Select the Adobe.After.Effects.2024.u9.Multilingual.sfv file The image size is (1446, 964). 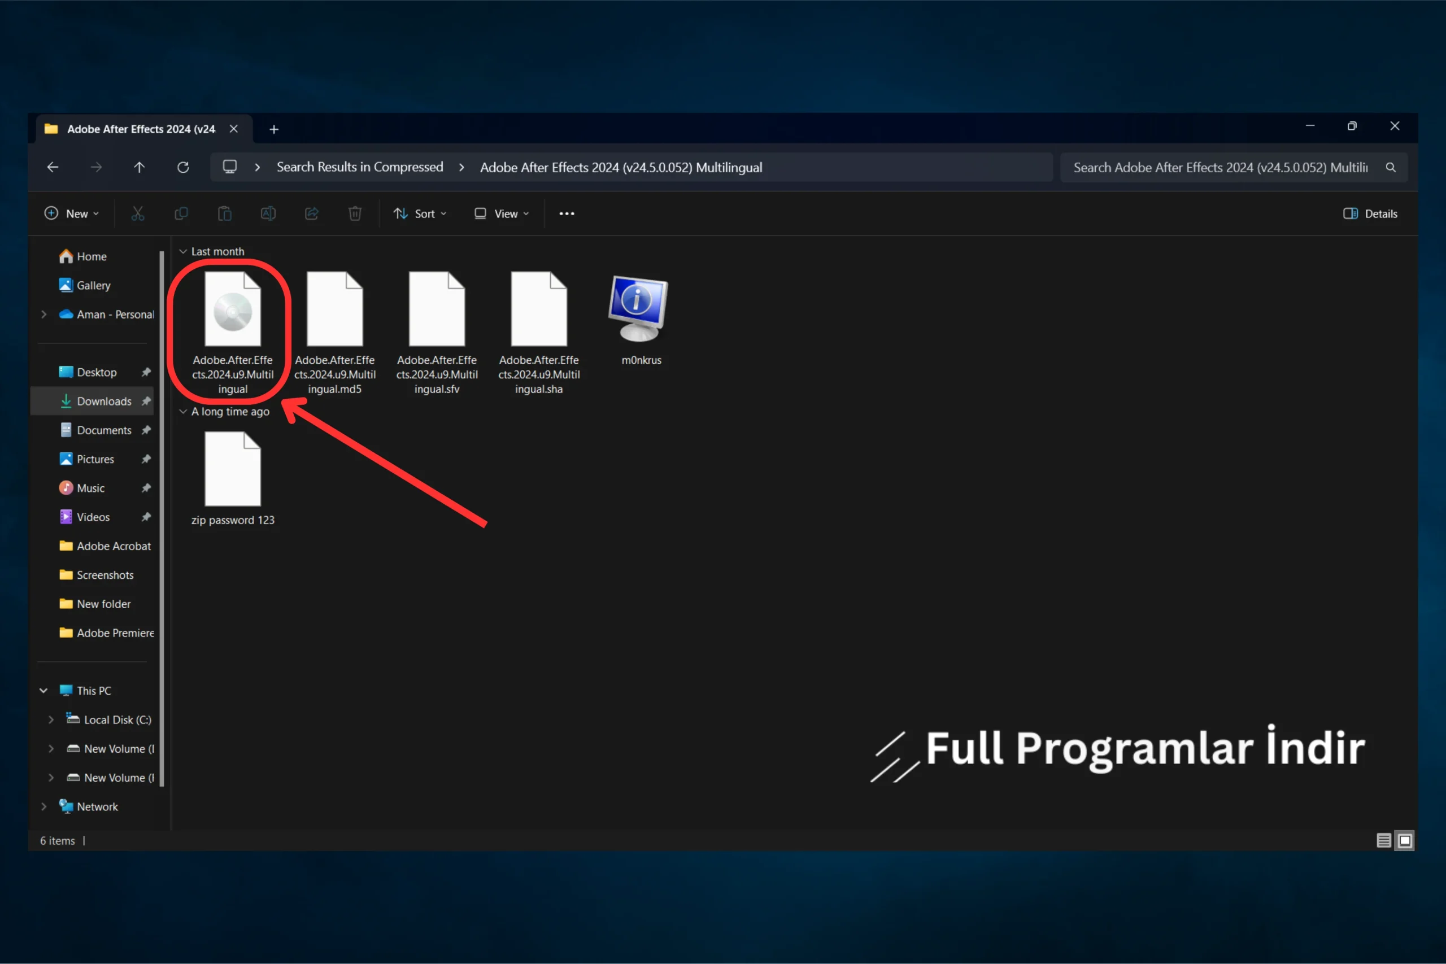pyautogui.click(x=437, y=332)
